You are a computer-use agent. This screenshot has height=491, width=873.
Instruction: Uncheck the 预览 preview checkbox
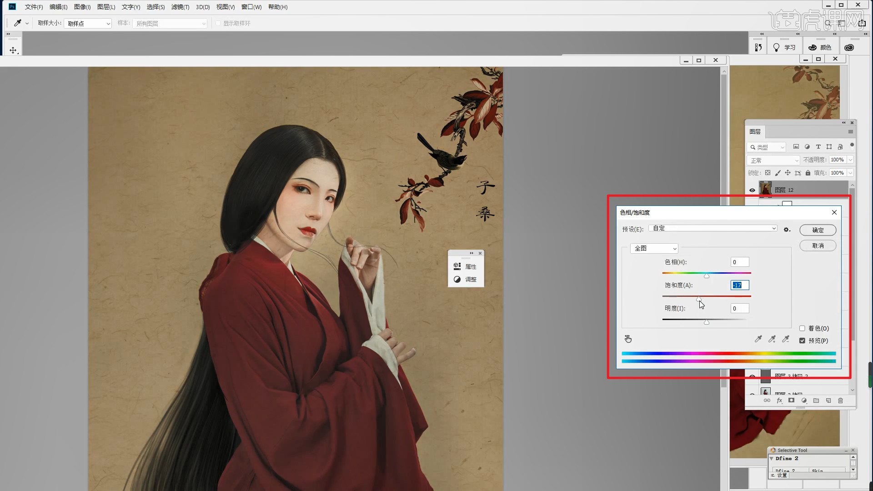click(x=802, y=341)
